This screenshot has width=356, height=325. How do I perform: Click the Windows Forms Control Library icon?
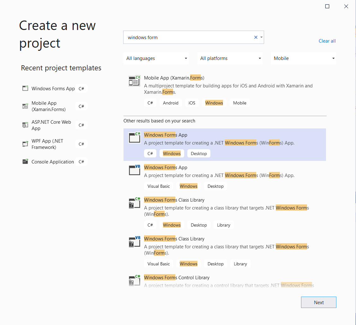[135, 280]
